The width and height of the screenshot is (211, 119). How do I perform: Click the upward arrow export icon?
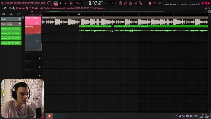[155, 3]
